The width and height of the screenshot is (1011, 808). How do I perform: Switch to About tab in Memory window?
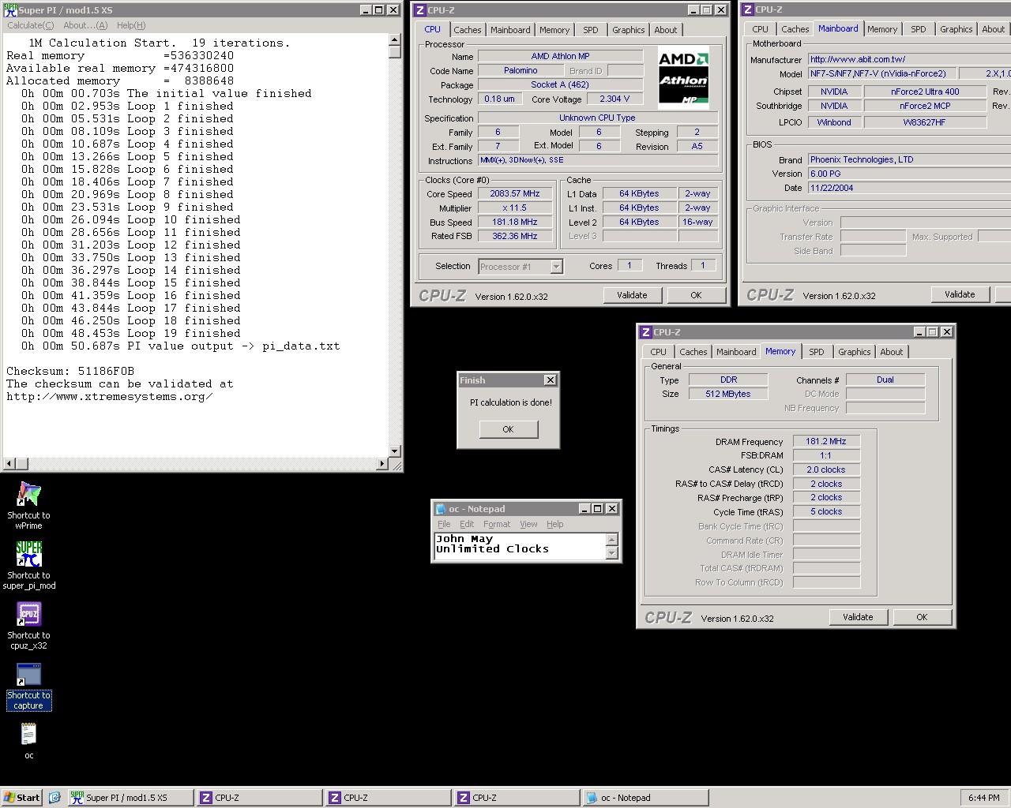[x=892, y=352]
